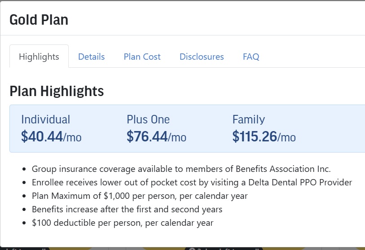Open the FAQ tab

(x=251, y=57)
